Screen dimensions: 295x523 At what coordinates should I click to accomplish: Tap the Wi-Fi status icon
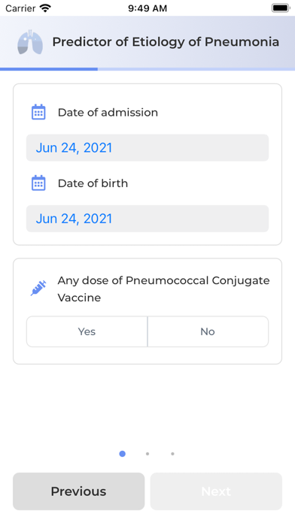[45, 8]
